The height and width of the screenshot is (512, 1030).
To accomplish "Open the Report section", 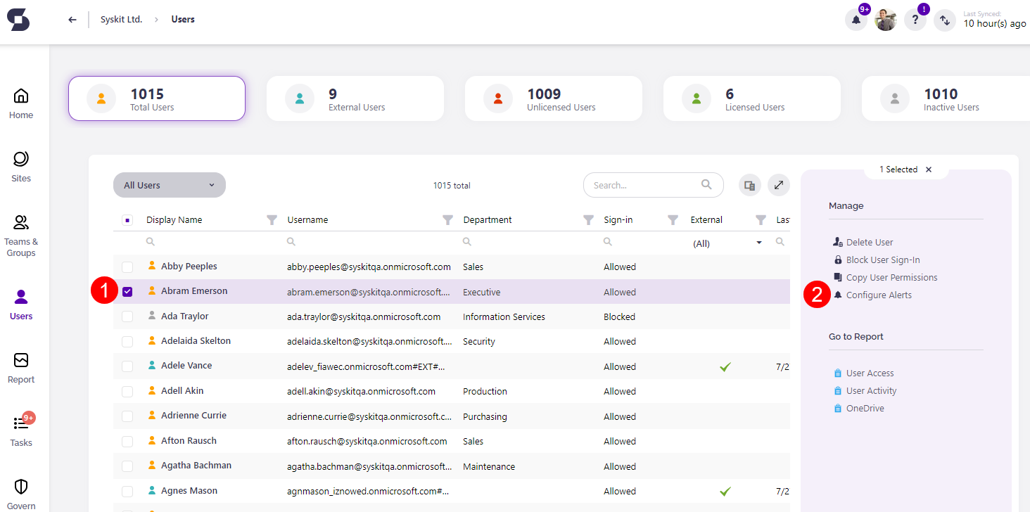I will [20, 367].
